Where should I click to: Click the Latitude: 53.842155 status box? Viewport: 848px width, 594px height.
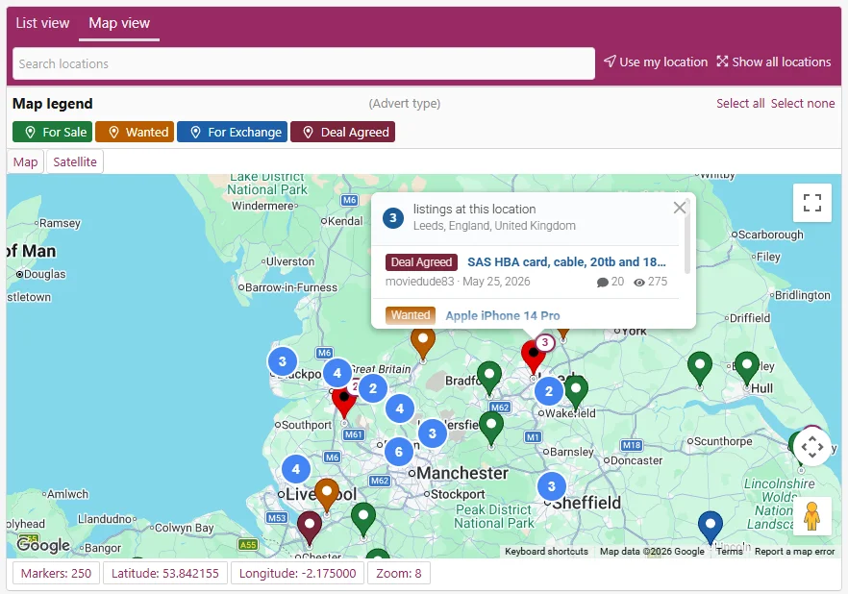coord(165,573)
